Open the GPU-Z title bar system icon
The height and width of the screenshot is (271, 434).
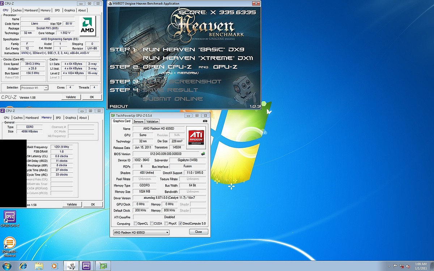pyautogui.click(x=113, y=116)
